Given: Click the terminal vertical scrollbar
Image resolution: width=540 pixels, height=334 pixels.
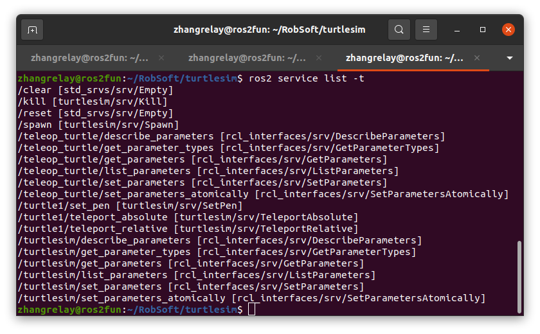Looking at the screenshot, I should 519,277.
